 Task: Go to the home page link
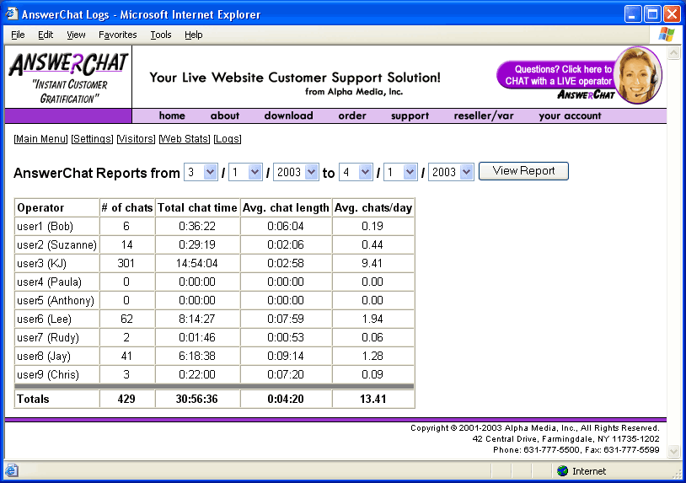point(172,115)
